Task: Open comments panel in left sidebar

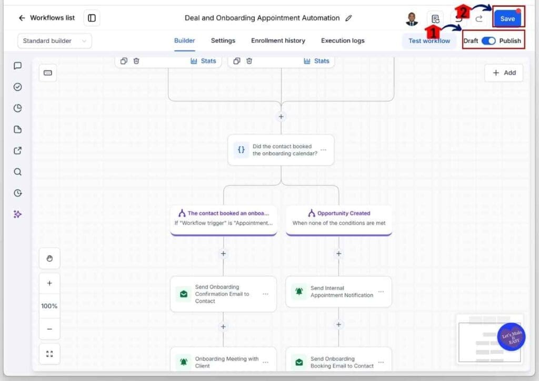Action: click(17, 66)
